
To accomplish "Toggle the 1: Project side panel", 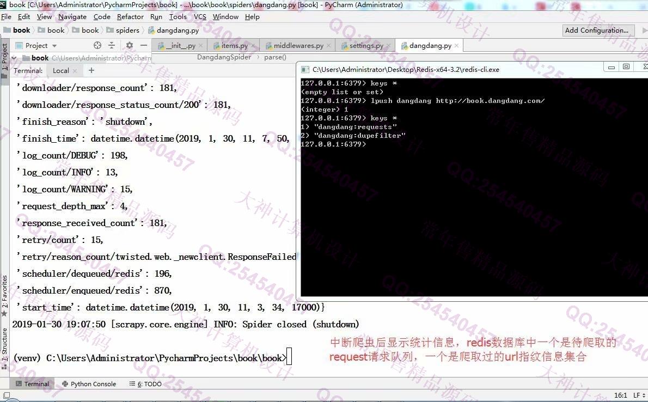I will [4, 58].
